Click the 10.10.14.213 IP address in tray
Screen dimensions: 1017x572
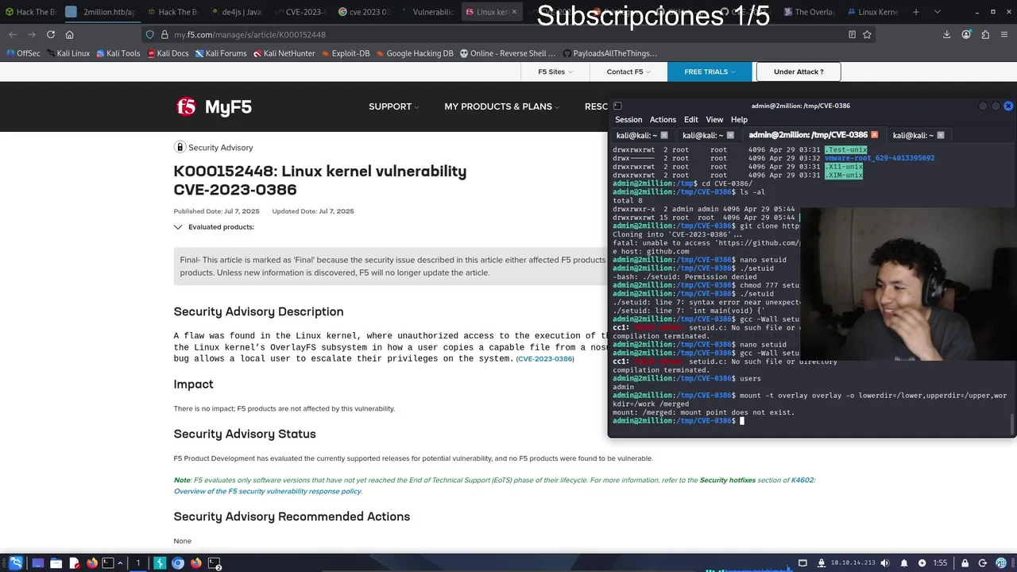(x=853, y=563)
